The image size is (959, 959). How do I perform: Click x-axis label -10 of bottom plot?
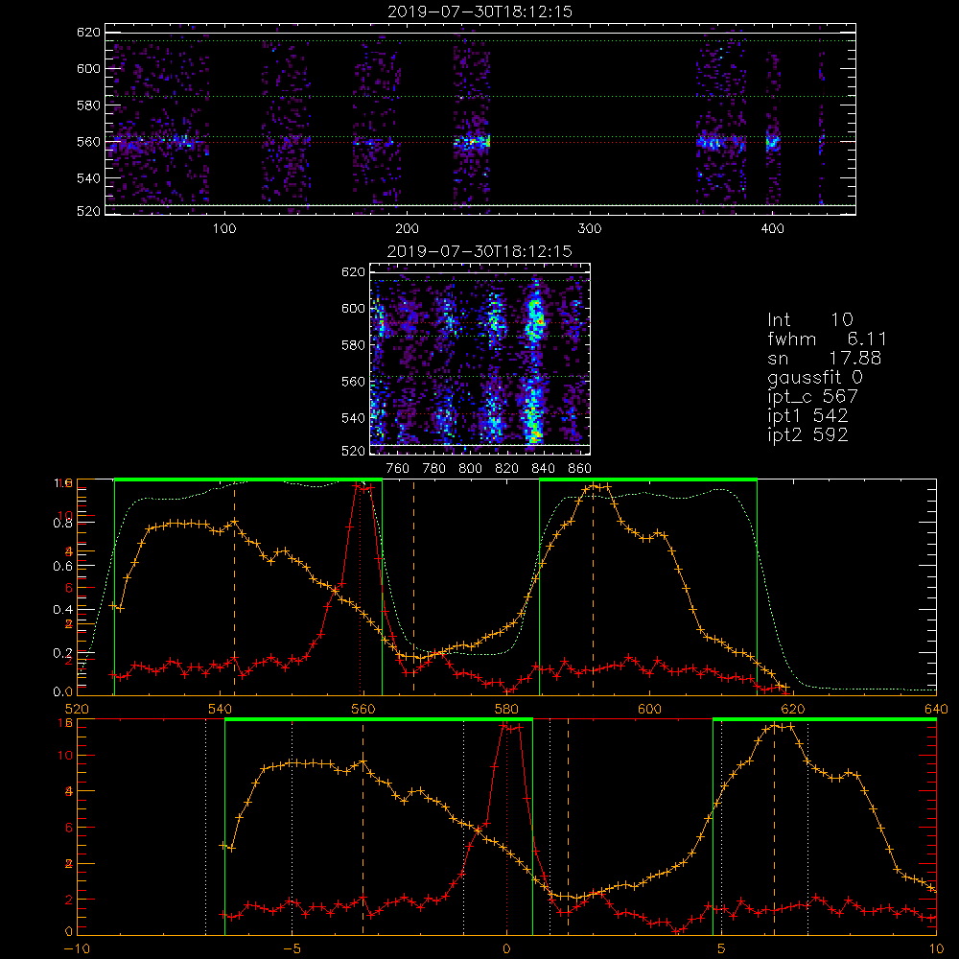click(x=77, y=949)
